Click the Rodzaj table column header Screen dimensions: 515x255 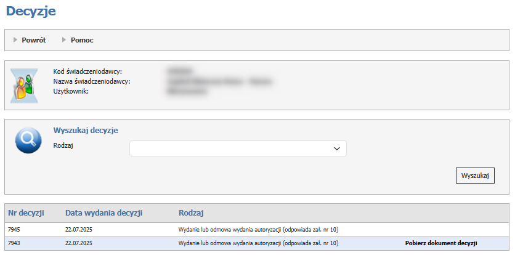click(191, 213)
